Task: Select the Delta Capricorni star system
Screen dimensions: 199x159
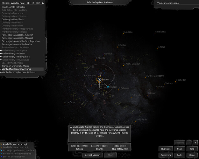Action: (146, 76)
